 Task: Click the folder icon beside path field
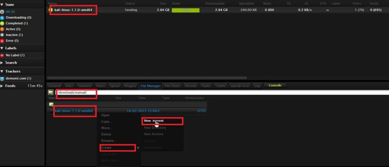pyautogui.click(x=50, y=92)
